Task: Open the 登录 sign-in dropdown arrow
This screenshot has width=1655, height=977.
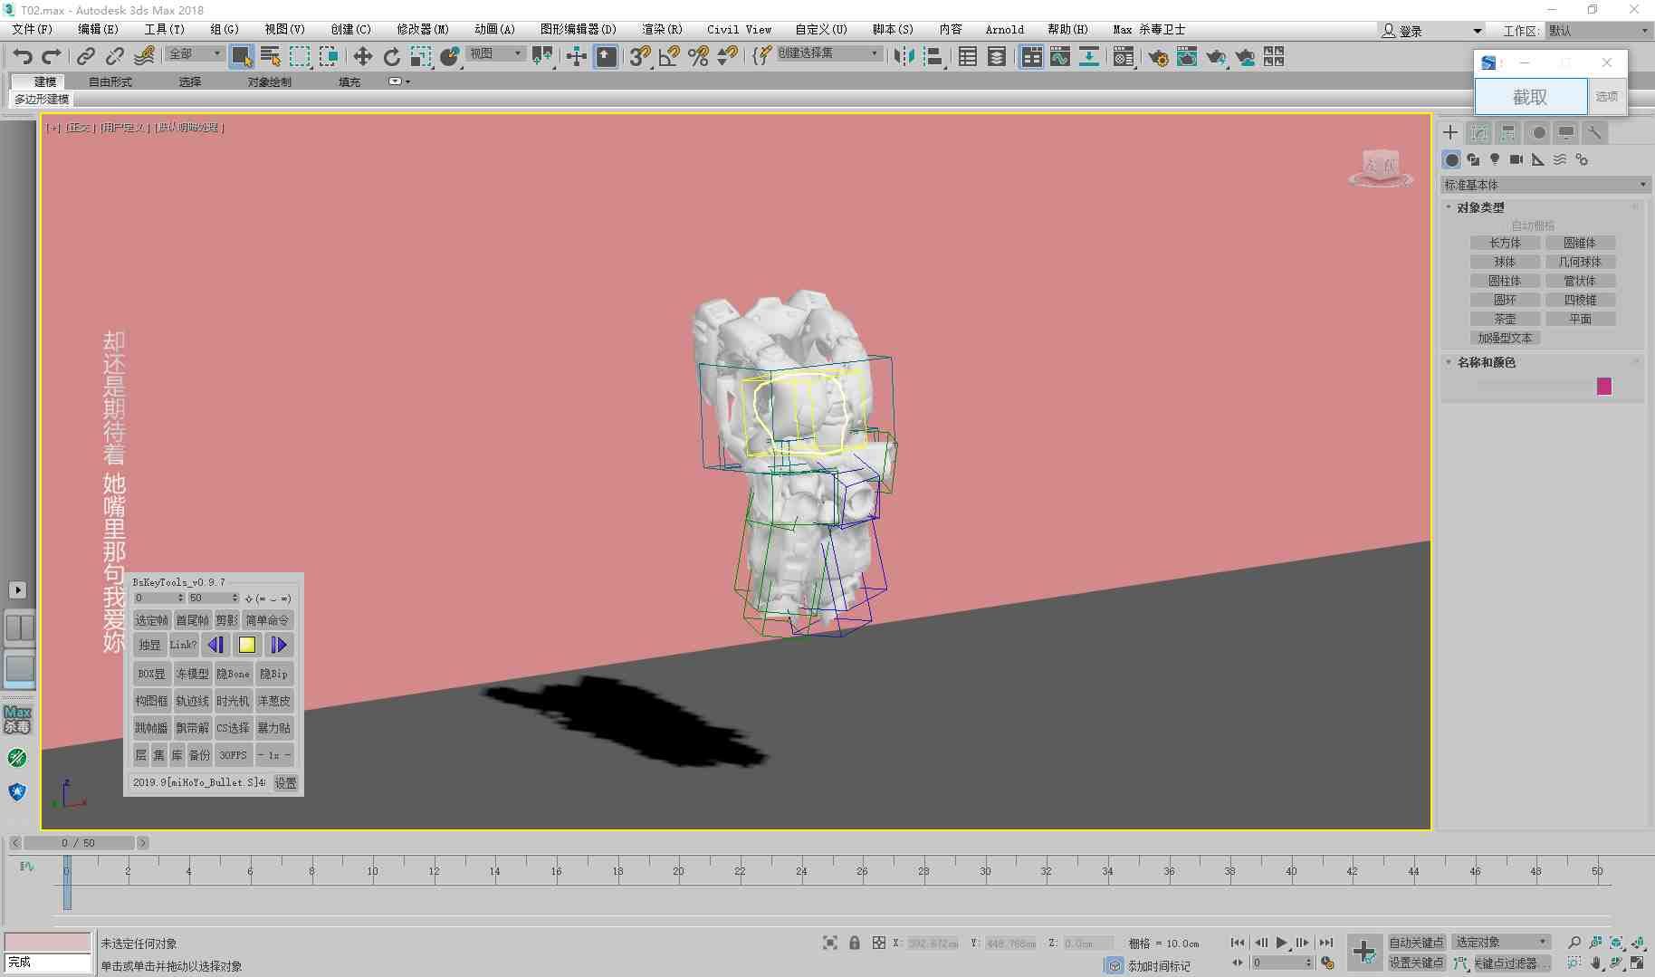Action: pyautogui.click(x=1477, y=31)
